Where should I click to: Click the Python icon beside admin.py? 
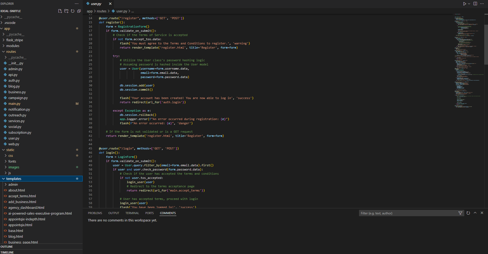pos(5,69)
